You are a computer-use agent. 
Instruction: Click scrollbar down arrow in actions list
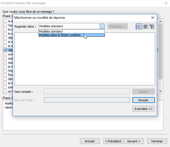pyautogui.click(x=161, y=91)
